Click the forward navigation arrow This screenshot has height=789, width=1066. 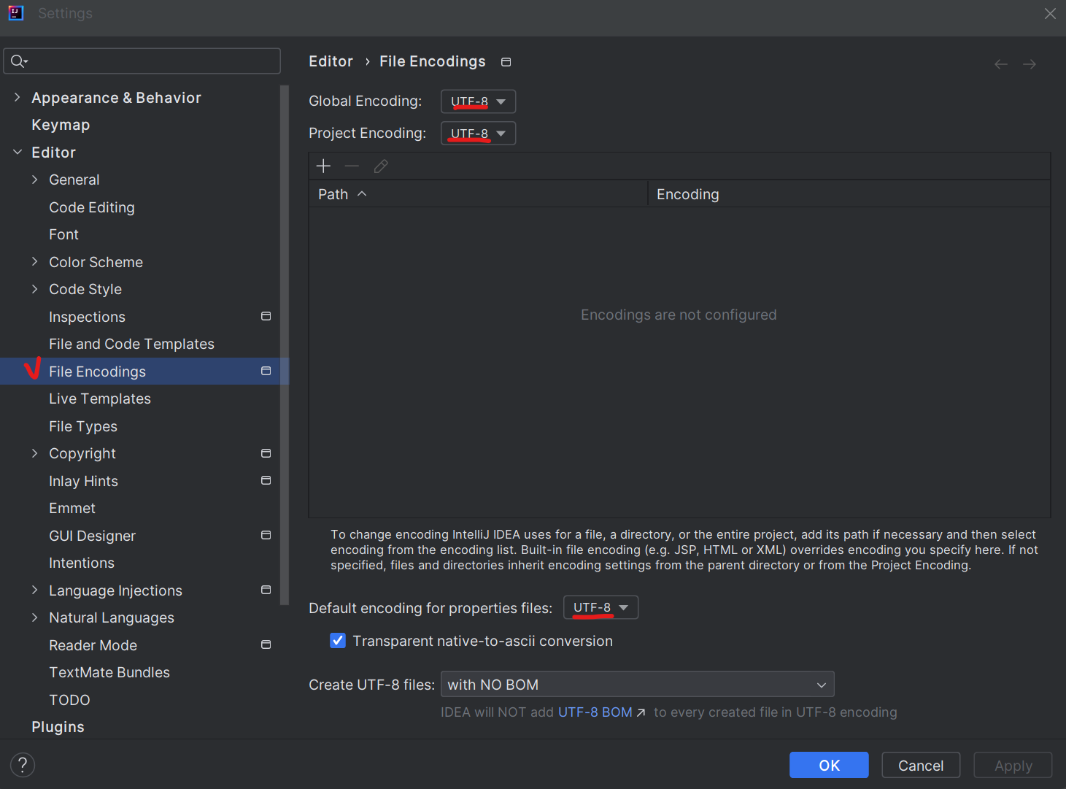(1030, 64)
